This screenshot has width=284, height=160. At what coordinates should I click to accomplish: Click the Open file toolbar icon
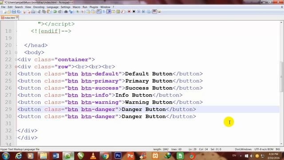9,12
